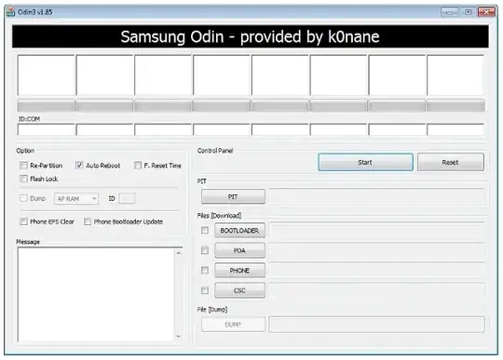Viewport: 503px width, 360px height.
Task: Choose a firmware file via PDA button
Action: point(239,250)
